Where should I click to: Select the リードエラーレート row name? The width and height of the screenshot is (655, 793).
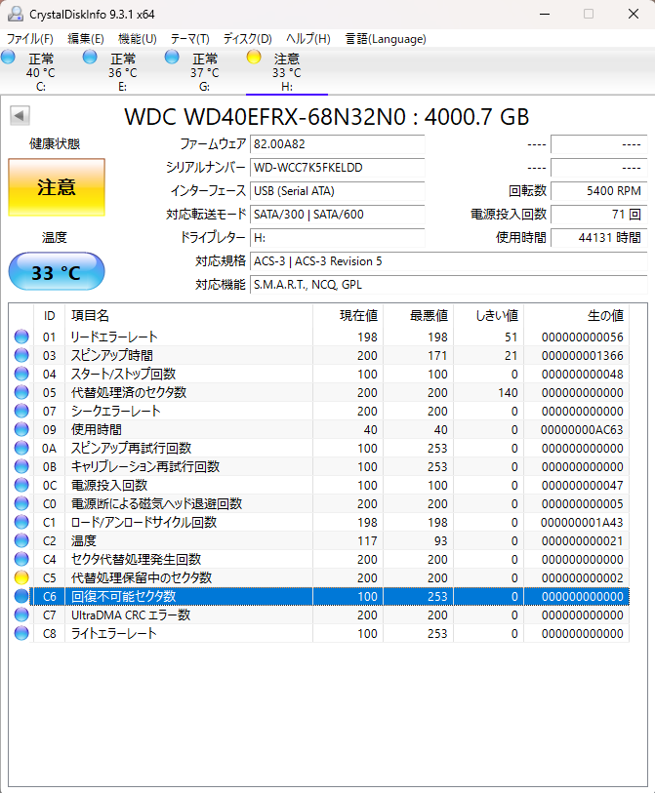click(x=114, y=337)
